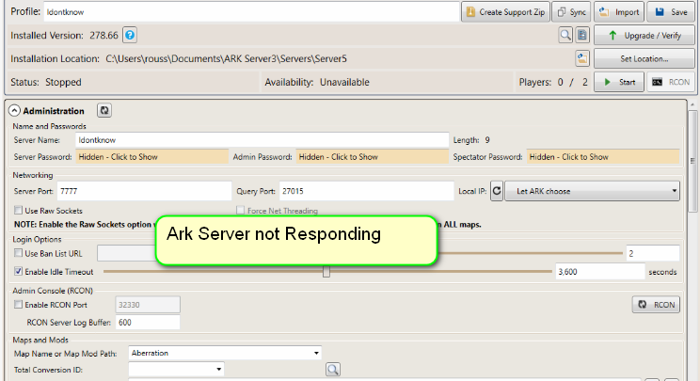Click the Server Port field

pyautogui.click(x=144, y=191)
